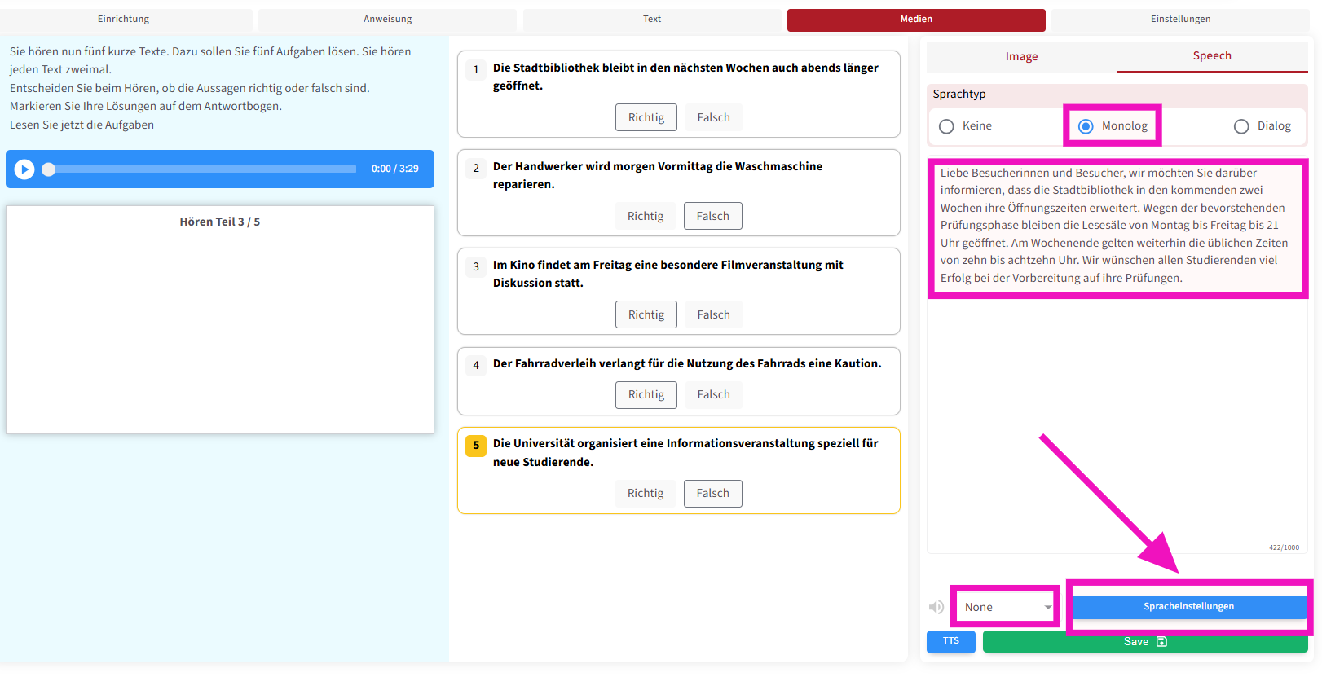1322x677 pixels.
Task: Click the audio progress slider track
Action: coord(204,169)
